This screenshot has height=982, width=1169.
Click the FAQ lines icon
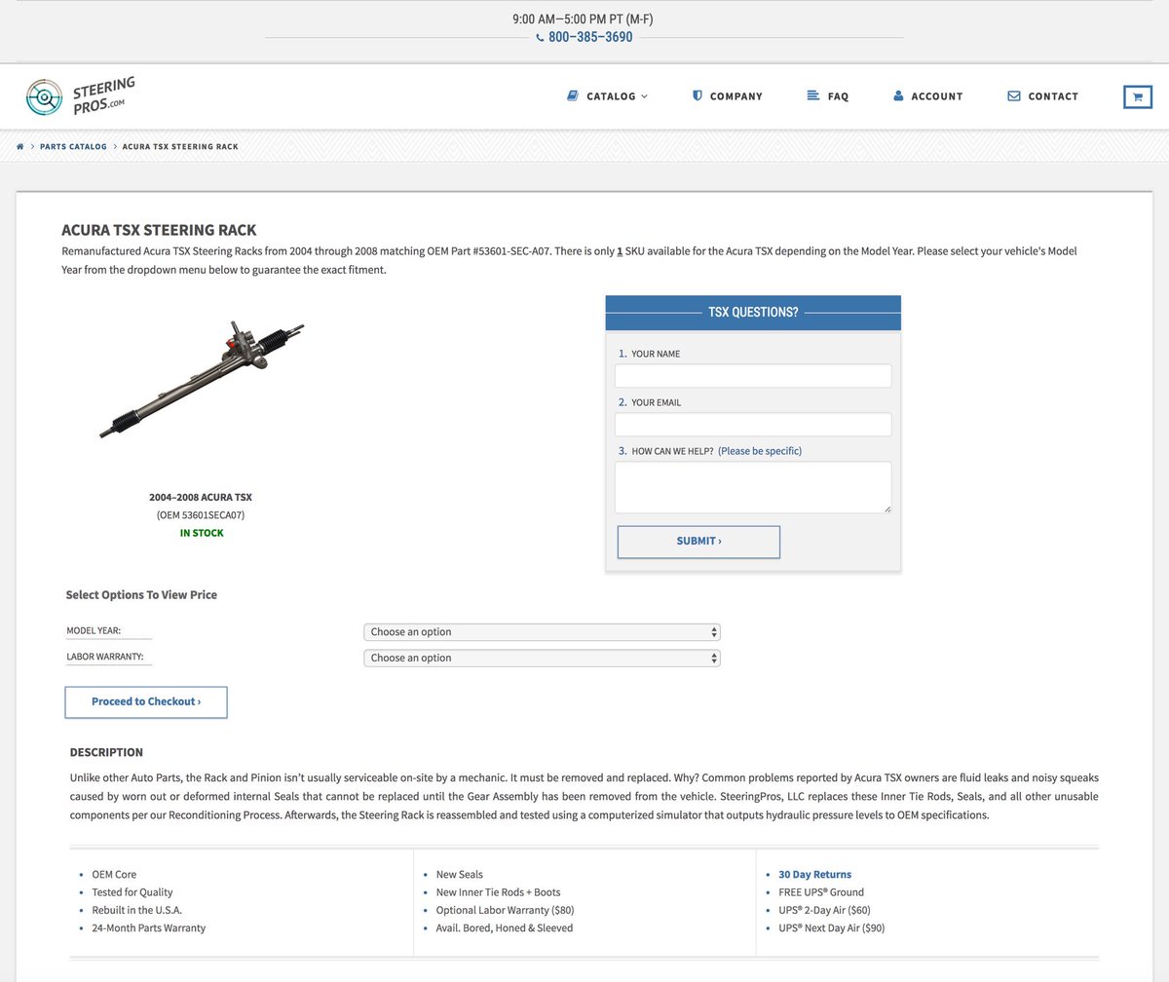[812, 95]
